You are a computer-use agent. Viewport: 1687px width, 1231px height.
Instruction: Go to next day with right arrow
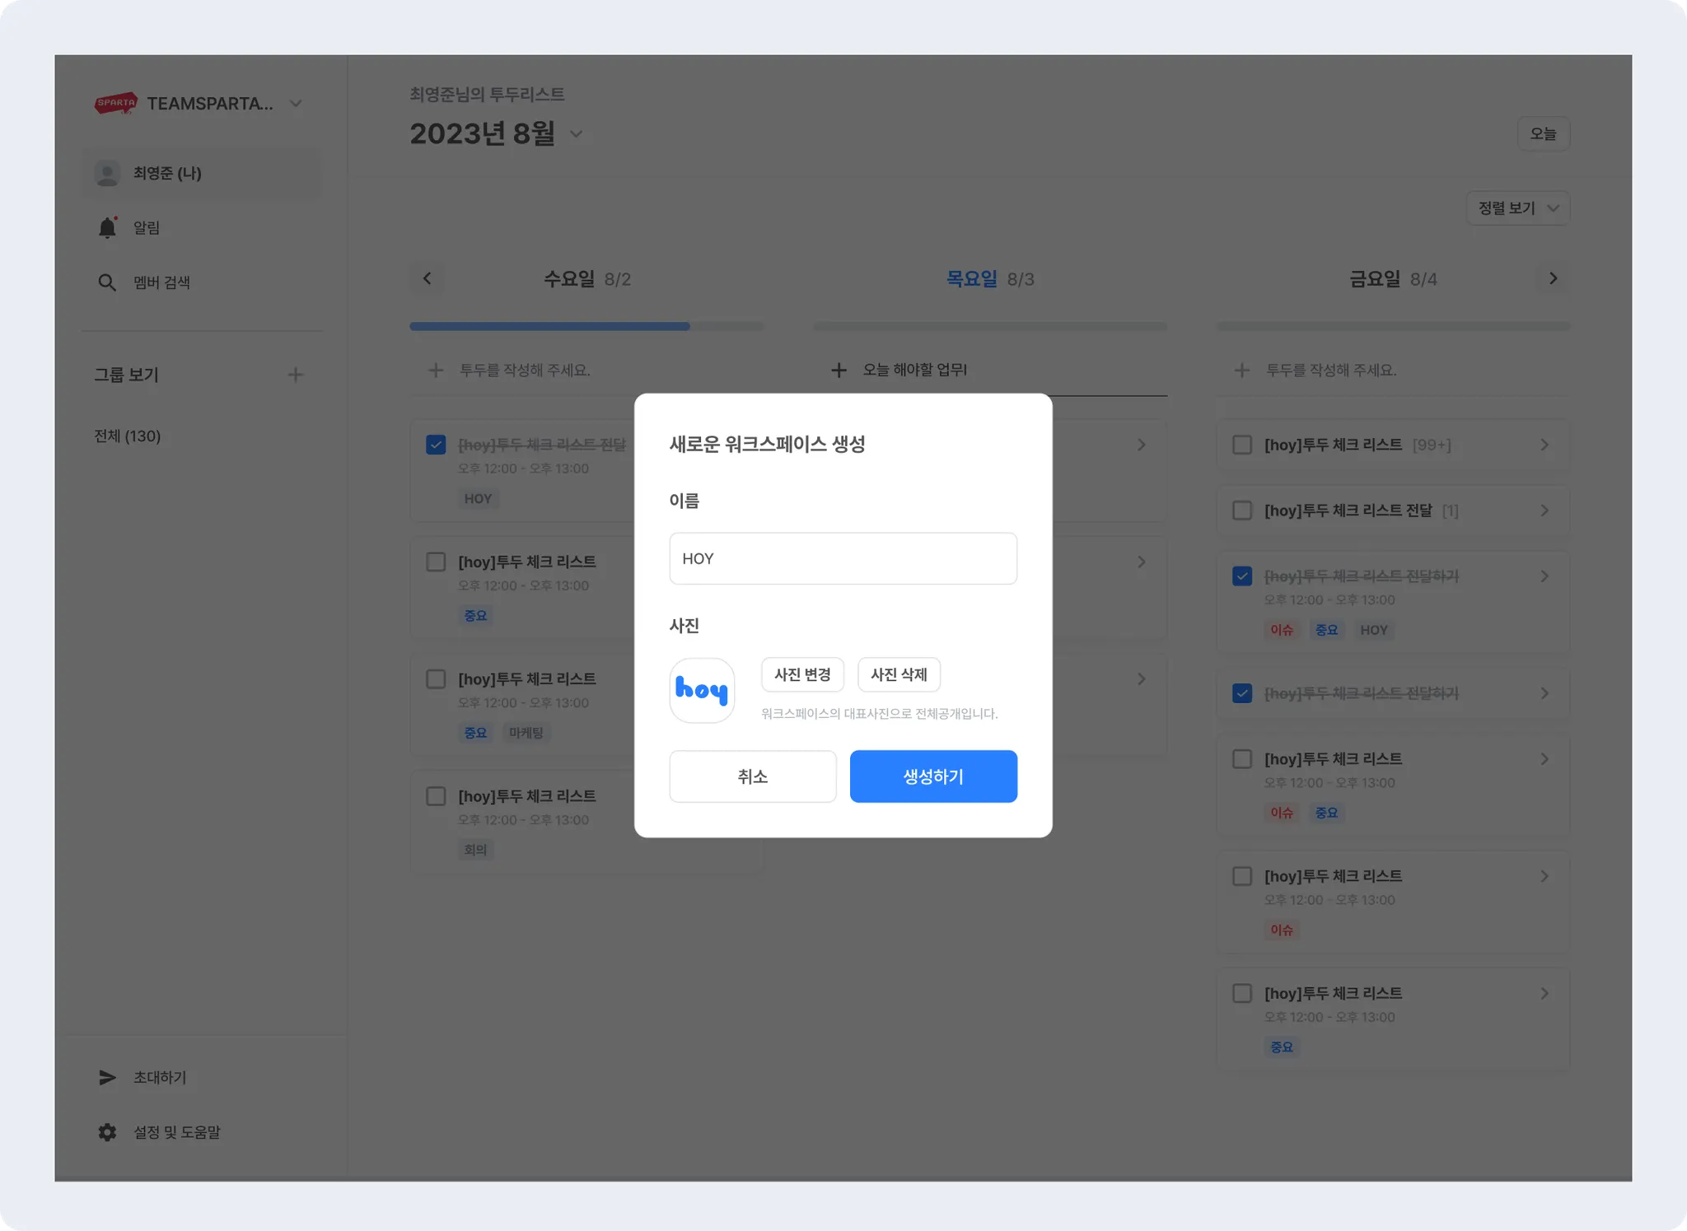[x=1553, y=278]
